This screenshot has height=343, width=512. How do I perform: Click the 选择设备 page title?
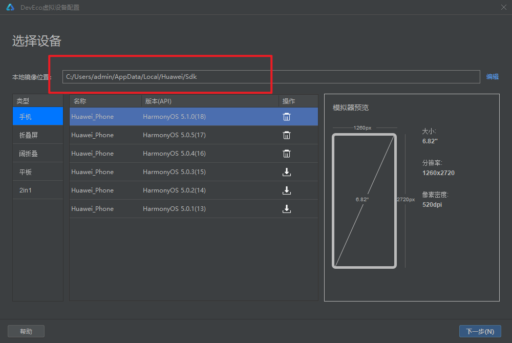coord(37,41)
